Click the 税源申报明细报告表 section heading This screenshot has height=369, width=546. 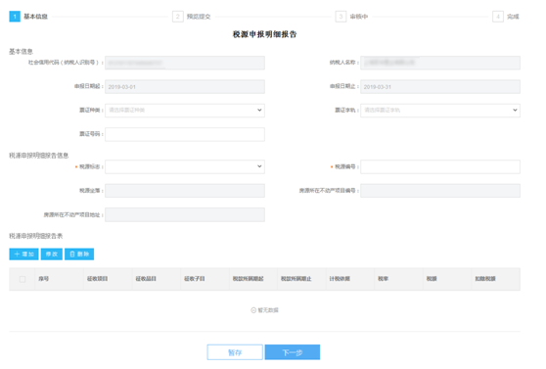(x=36, y=236)
